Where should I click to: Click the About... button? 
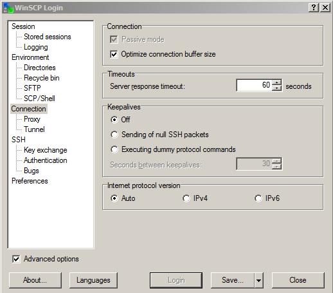tap(35, 280)
